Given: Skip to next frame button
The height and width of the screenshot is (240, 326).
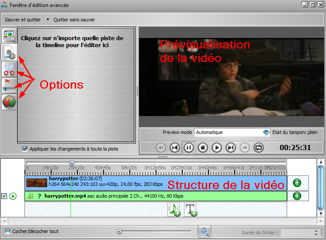Looking at the screenshot, I should click(x=231, y=147).
